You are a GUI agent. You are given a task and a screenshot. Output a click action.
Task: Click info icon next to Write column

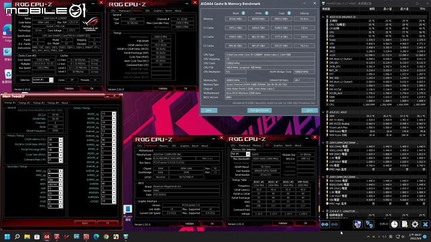[266, 13]
